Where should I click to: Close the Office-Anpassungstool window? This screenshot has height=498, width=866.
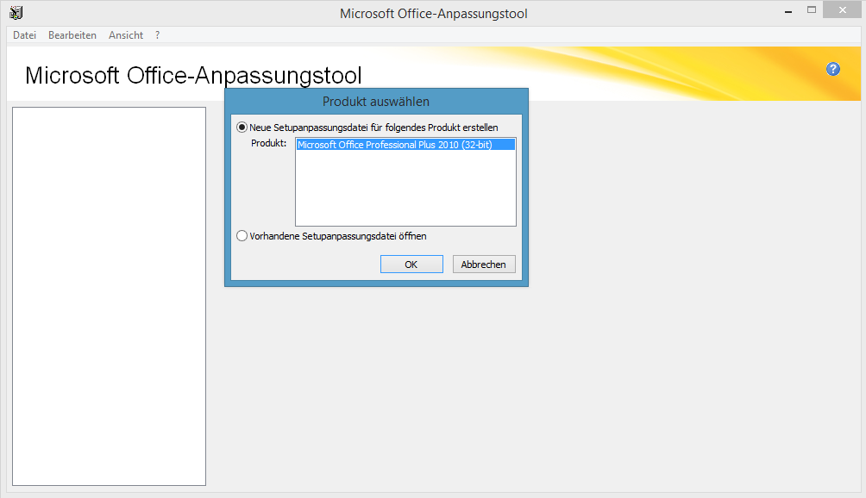tap(842, 10)
